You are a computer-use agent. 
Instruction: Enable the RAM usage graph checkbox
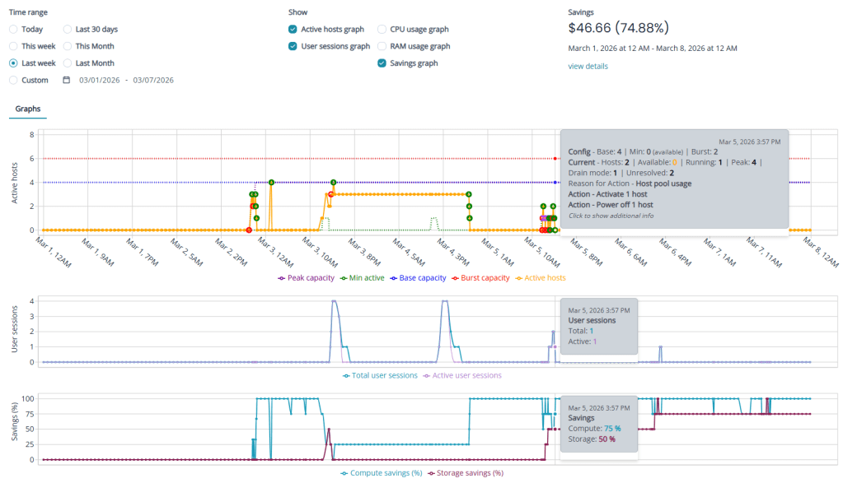point(382,46)
